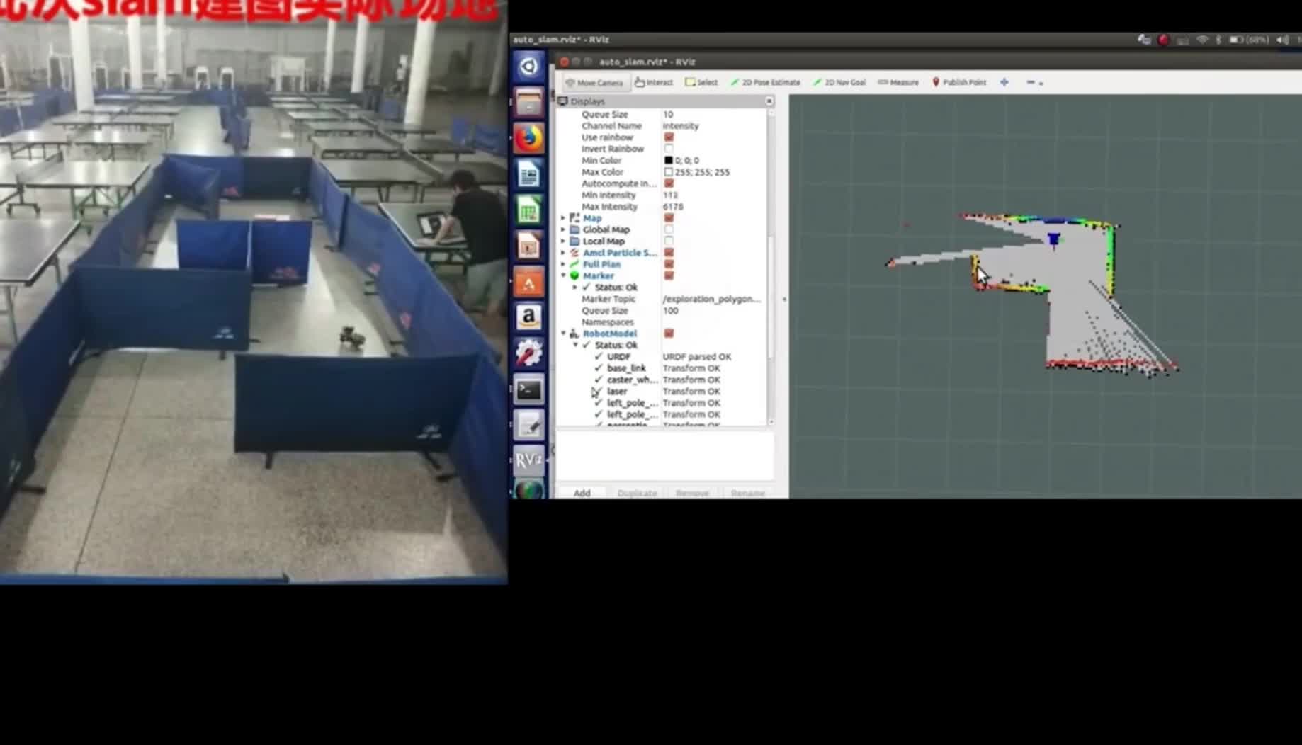The height and width of the screenshot is (745, 1302).
Task: Open System Settings from launcher
Action: (528, 353)
